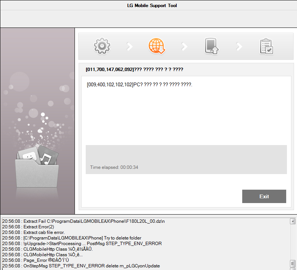The height and width of the screenshot is (270, 297).
Task: Click chevron arrow before the clipboard icon
Action: click(x=239, y=46)
